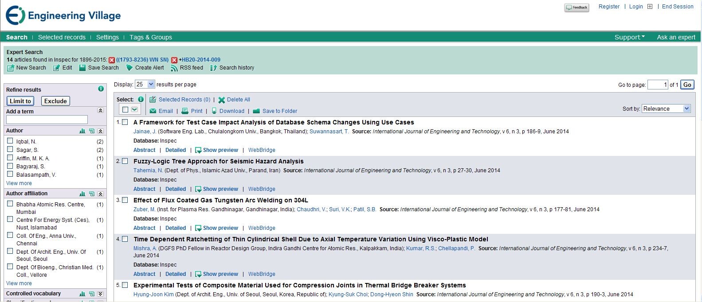Viewport: 702px width, 302px height.
Task: Export Author affiliation data icon
Action: (x=92, y=194)
